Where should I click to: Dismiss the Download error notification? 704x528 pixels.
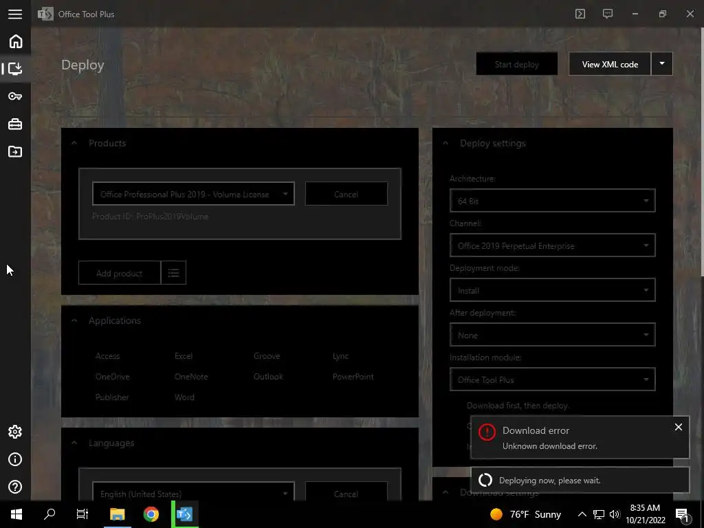click(679, 427)
